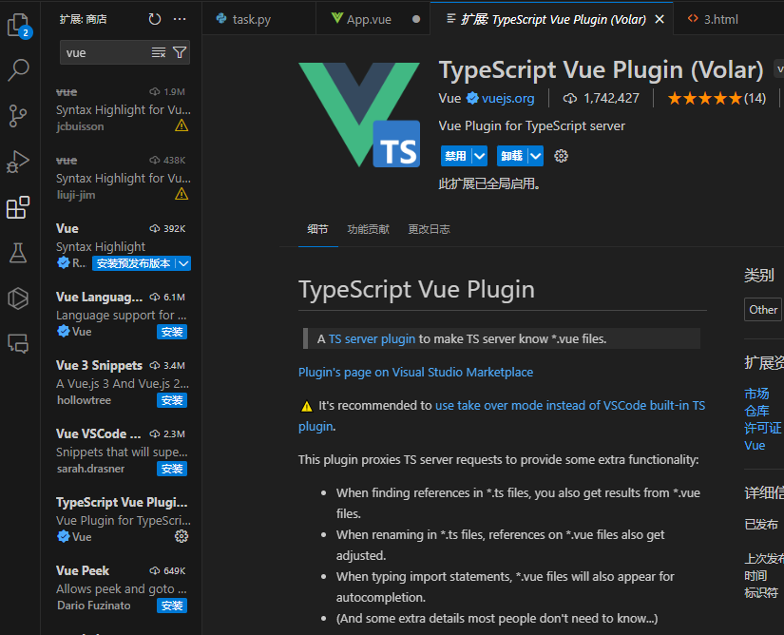784x635 pixels.
Task: Expand the uninstall button dropdown arrow
Action: [x=536, y=156]
